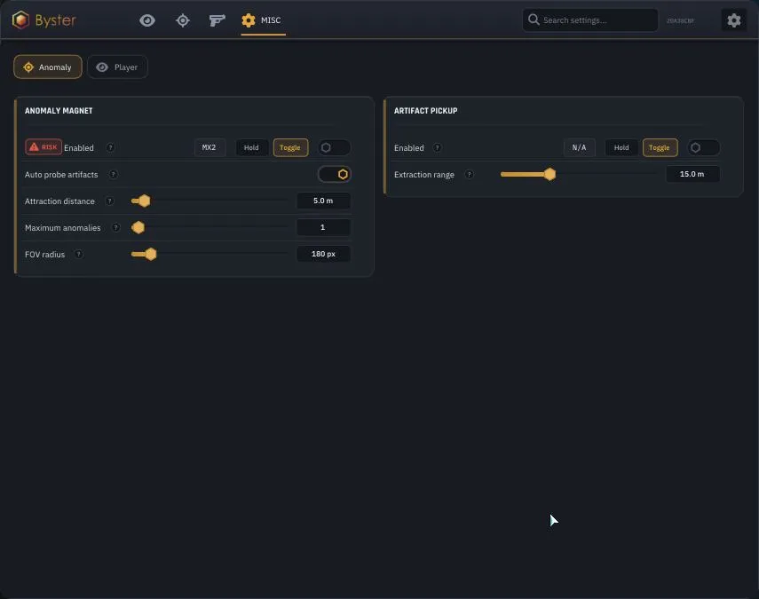Adjust the FOV radius slider
Viewport: 759px width, 599px height.
[x=210, y=254]
